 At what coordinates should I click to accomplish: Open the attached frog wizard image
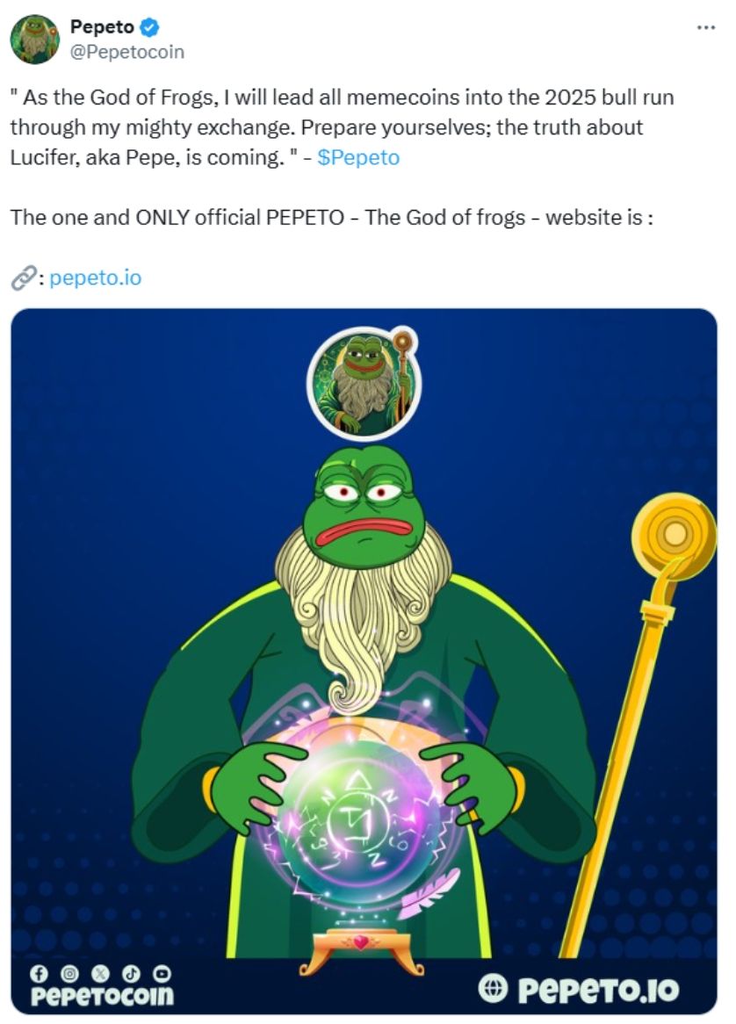click(364, 661)
